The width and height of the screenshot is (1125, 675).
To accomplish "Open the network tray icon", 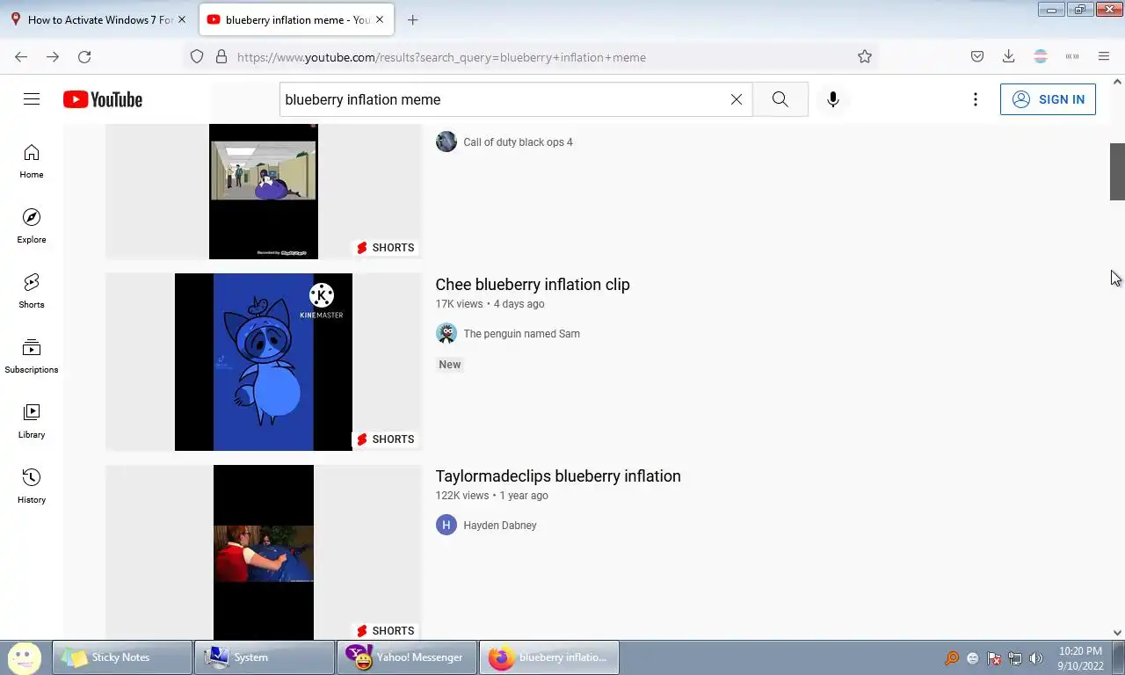I will coord(1015,657).
